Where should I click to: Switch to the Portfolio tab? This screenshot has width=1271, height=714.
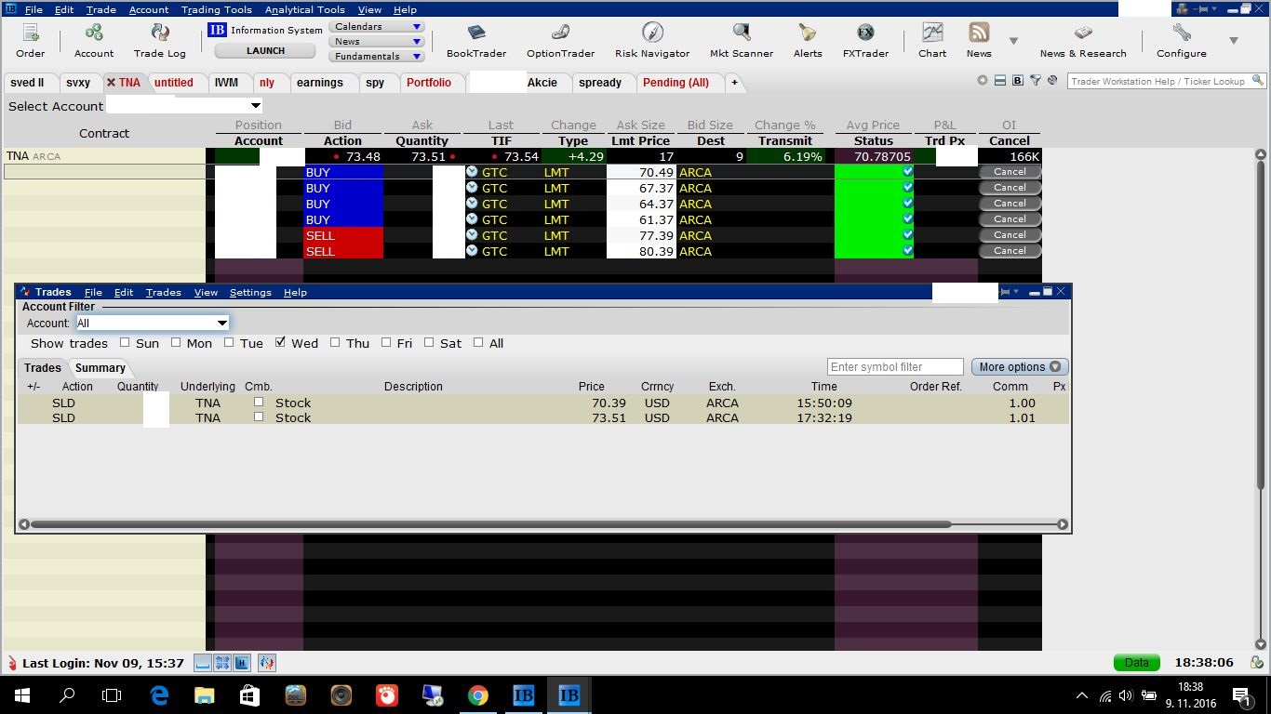tap(429, 83)
